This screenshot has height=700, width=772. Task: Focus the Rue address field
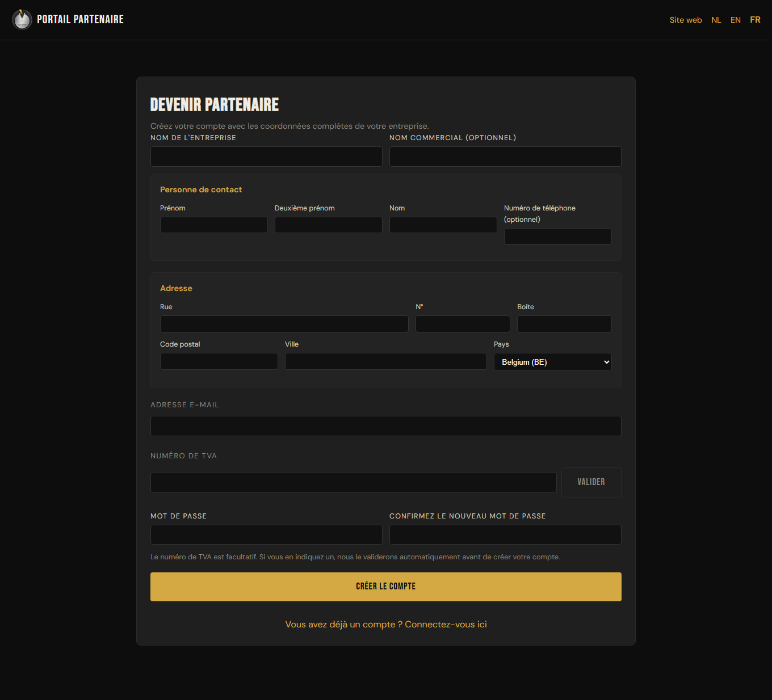pyautogui.click(x=284, y=324)
